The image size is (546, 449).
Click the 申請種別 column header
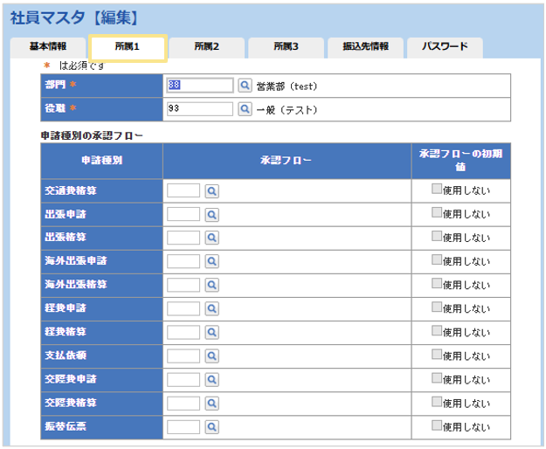click(101, 161)
